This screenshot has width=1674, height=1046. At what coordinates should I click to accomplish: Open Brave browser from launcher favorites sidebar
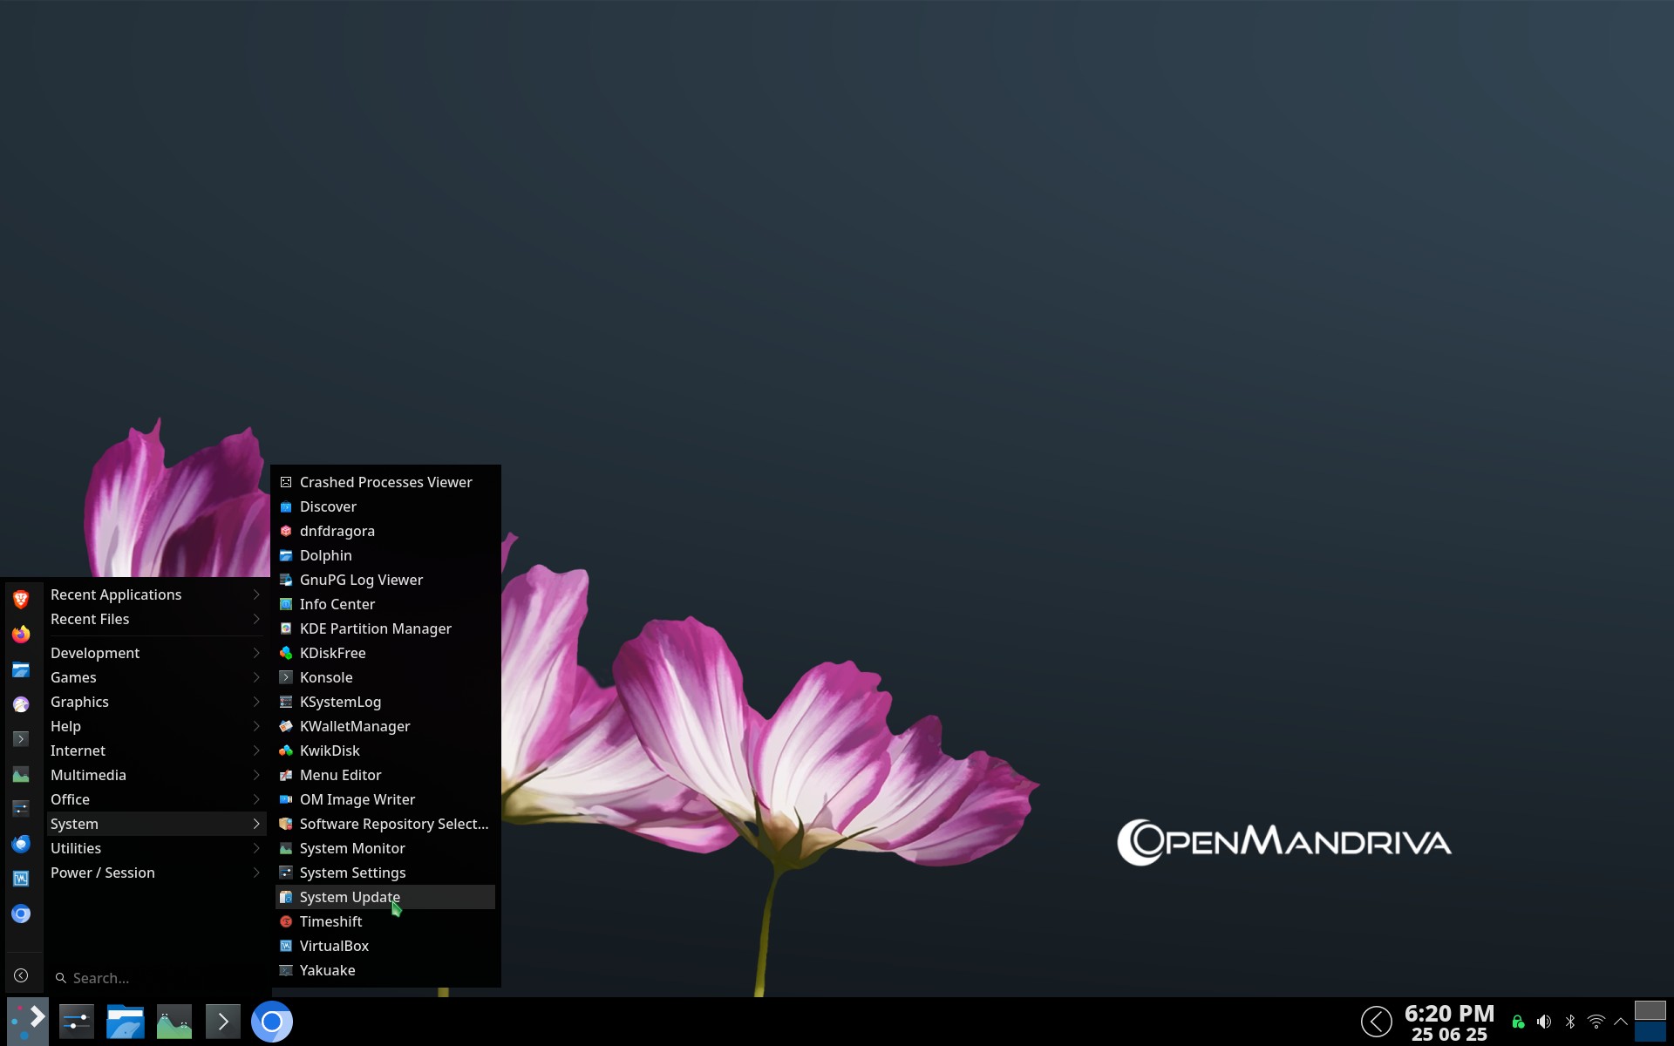21,600
